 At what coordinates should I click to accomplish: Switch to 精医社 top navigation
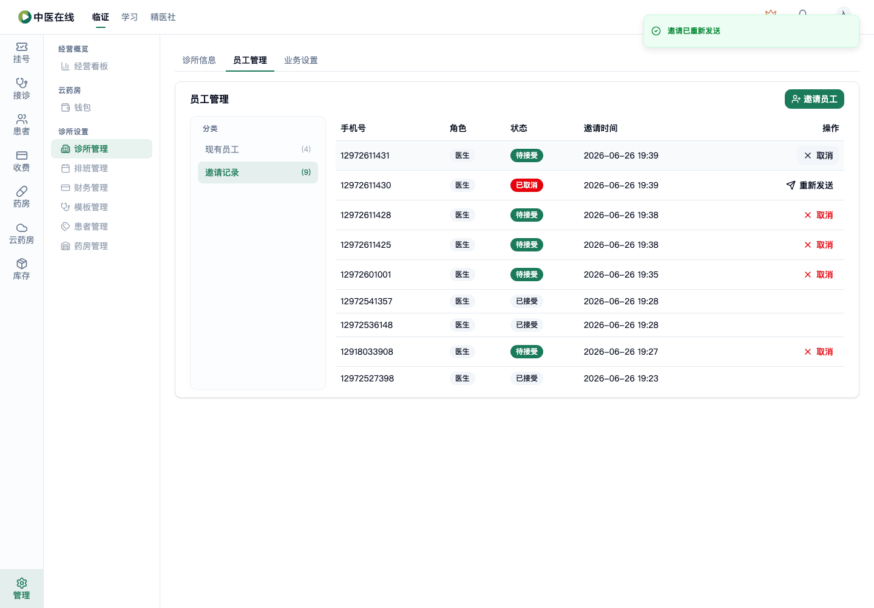163,17
